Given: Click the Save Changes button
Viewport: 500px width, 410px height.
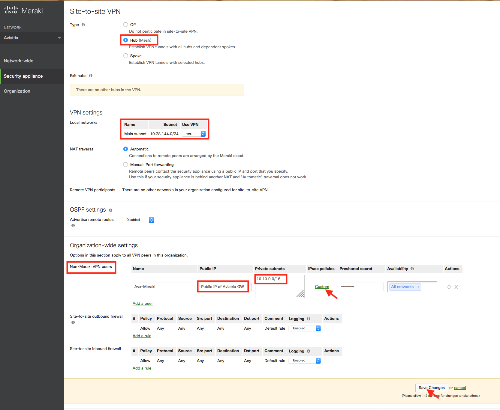Looking at the screenshot, I should pyautogui.click(x=431, y=388).
